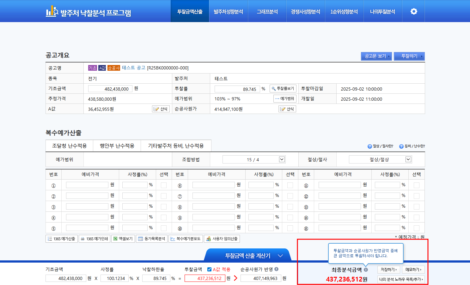Check 선택 box for row ⑮
470x285 pixels.
[417, 228]
